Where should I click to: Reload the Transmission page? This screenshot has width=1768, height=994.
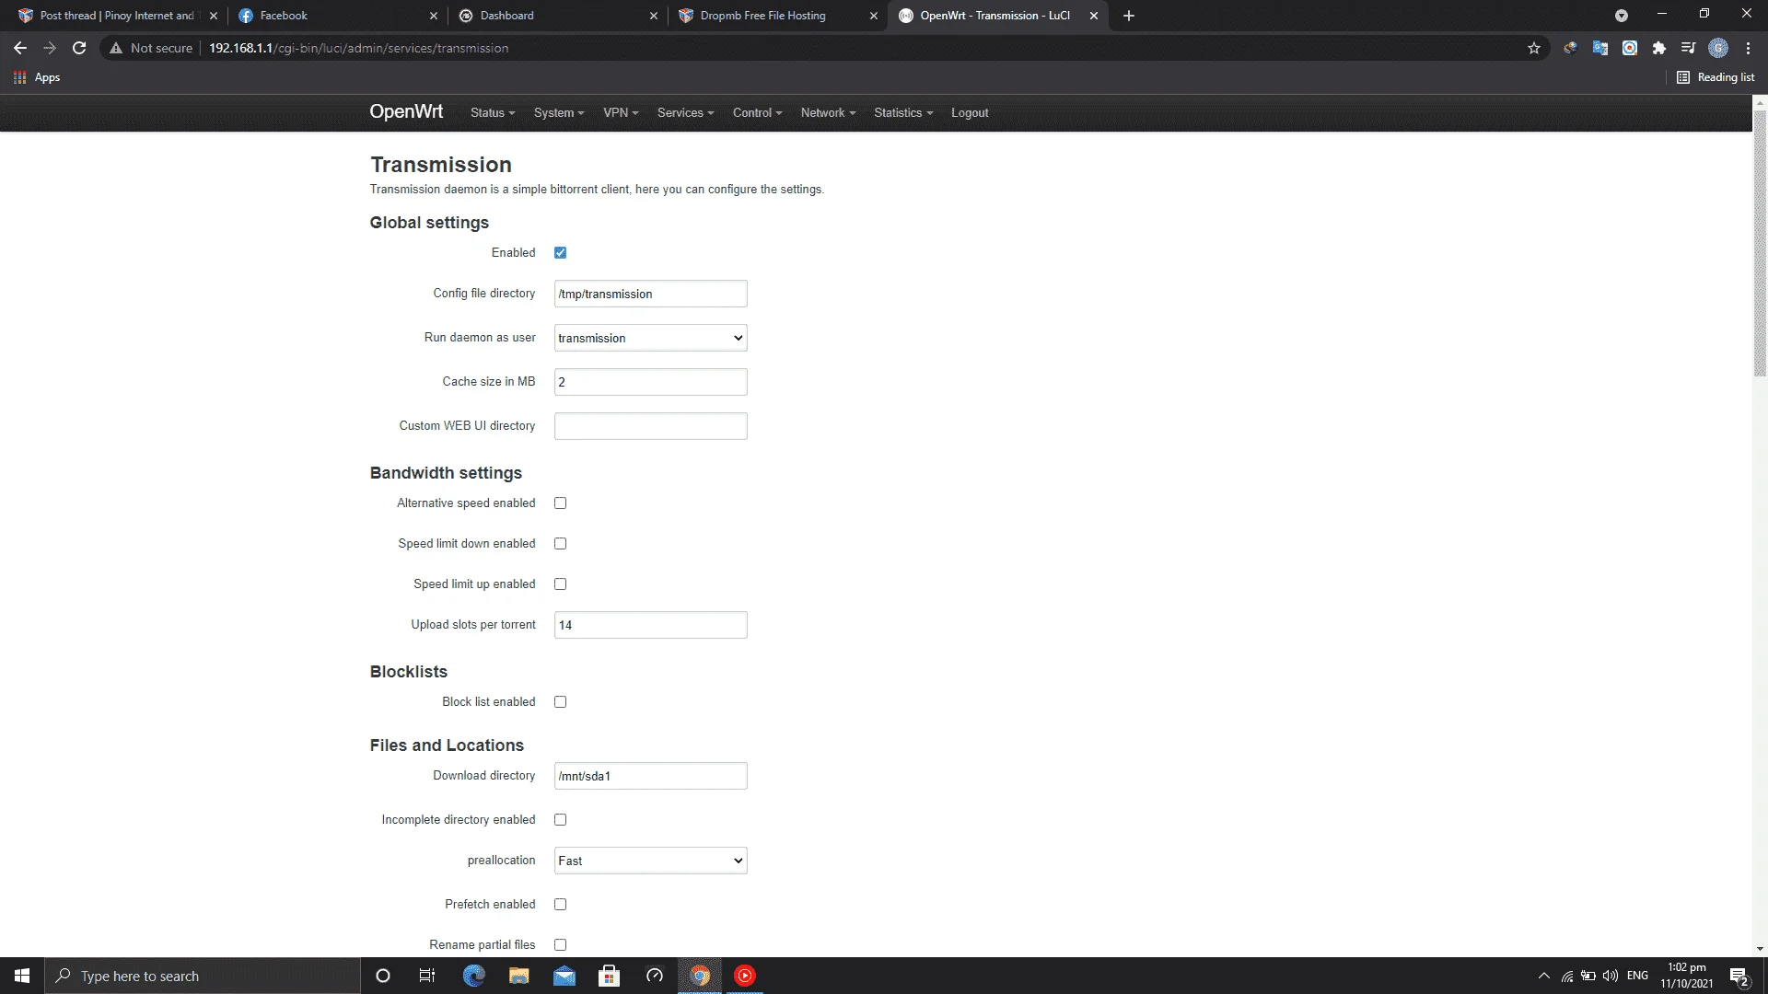click(79, 48)
